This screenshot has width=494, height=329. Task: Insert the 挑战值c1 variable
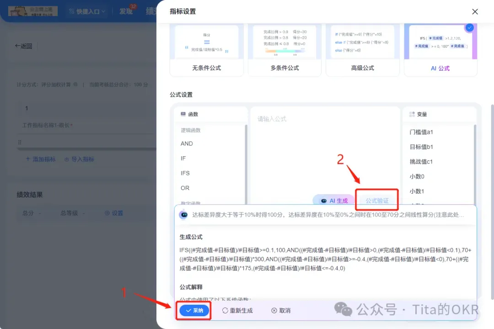click(x=421, y=161)
